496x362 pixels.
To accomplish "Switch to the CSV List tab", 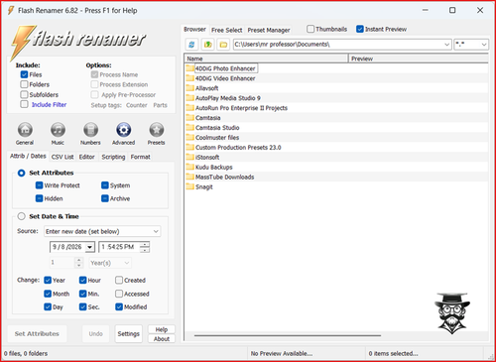I will click(62, 157).
